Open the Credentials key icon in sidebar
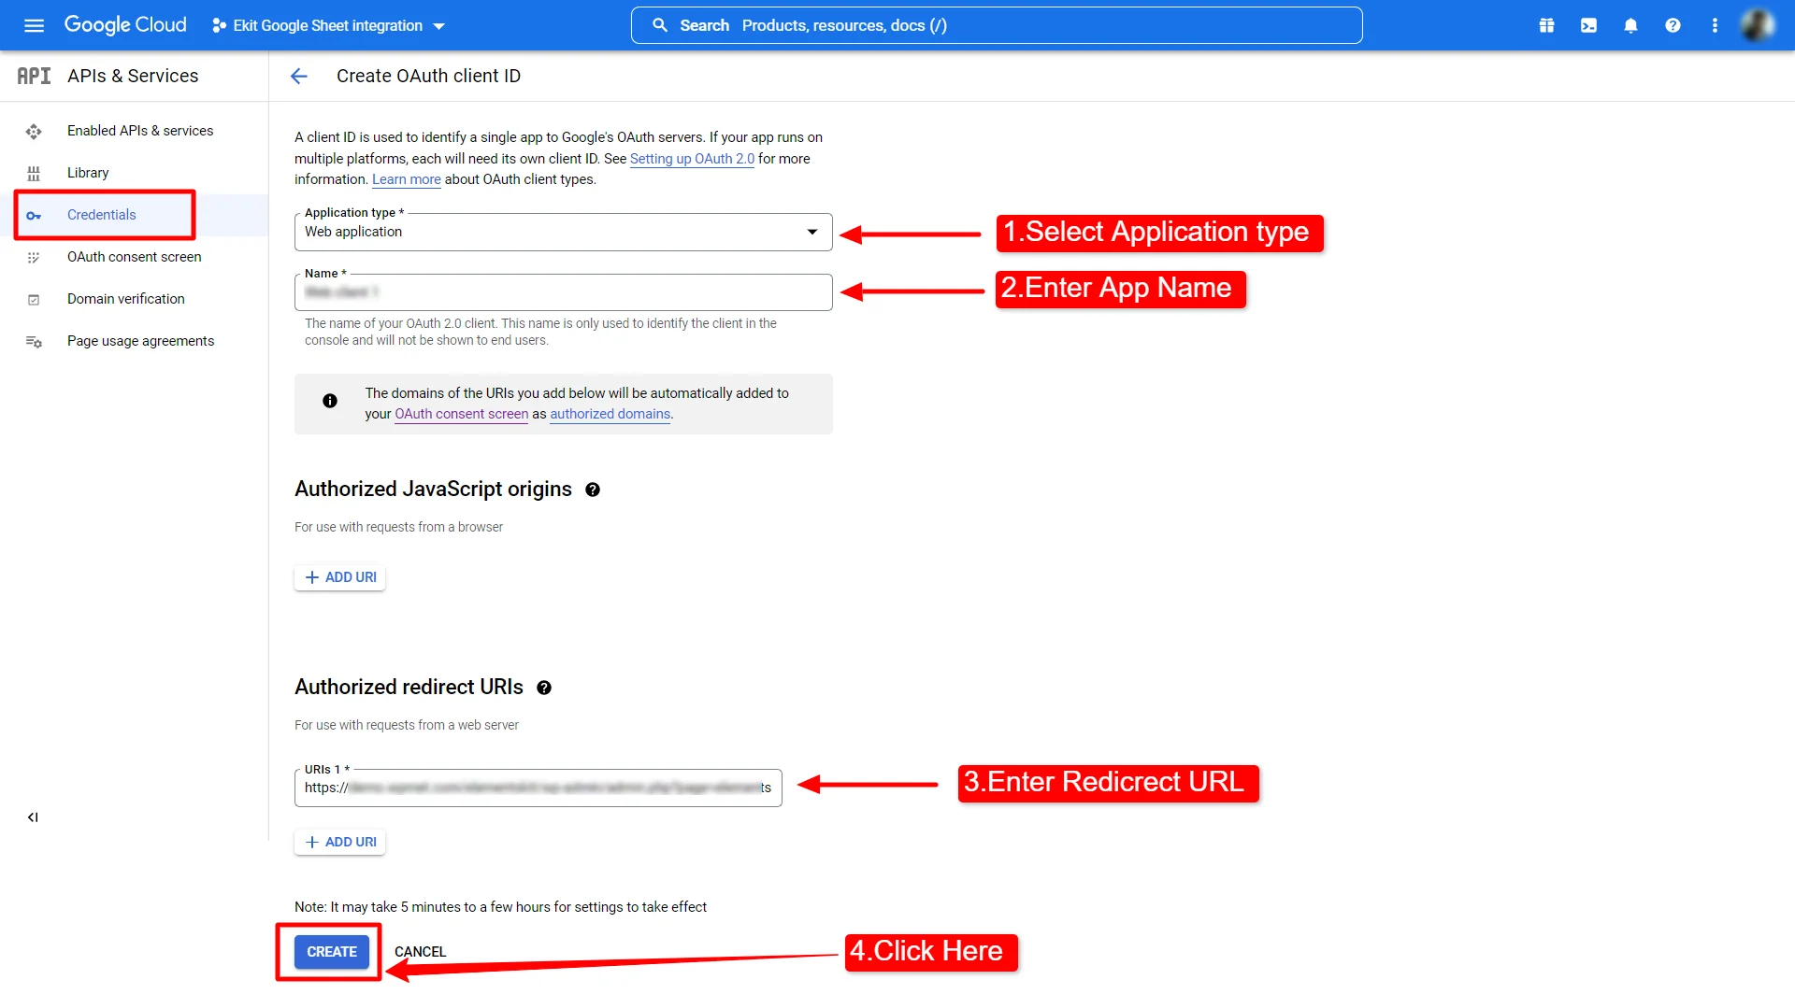 point(34,215)
